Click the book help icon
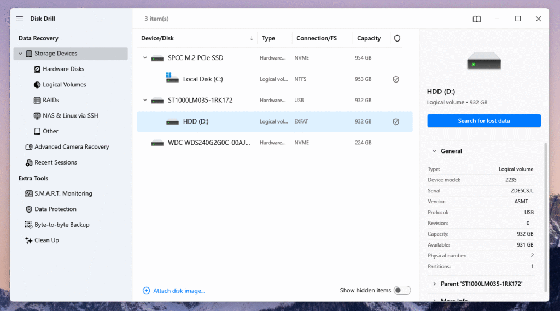The width and height of the screenshot is (560, 311). [x=477, y=19]
